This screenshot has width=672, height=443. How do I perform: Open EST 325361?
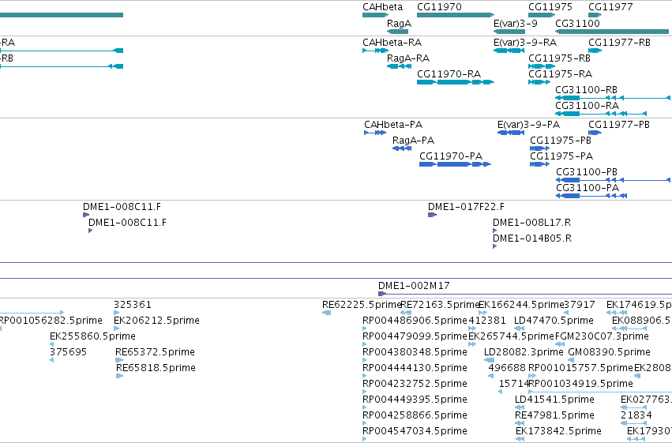click(x=117, y=313)
